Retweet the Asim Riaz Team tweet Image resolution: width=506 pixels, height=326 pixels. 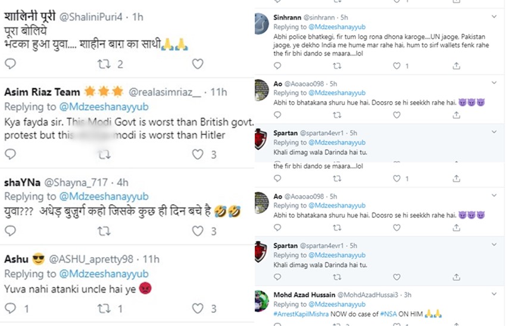click(x=105, y=154)
